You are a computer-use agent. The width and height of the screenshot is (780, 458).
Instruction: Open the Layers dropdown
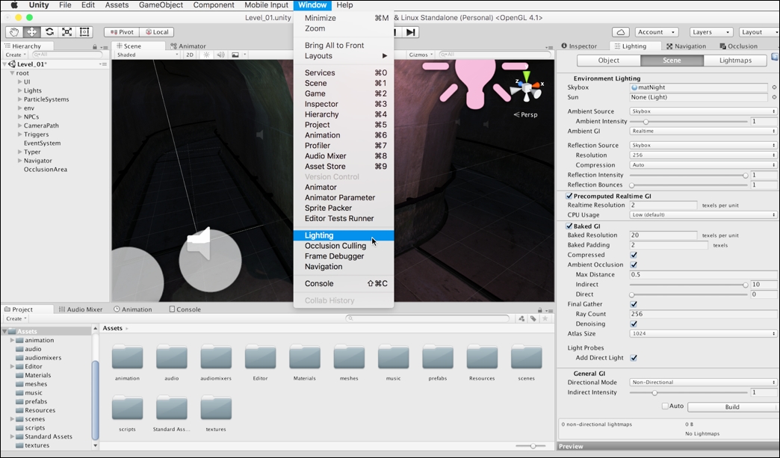(711, 32)
